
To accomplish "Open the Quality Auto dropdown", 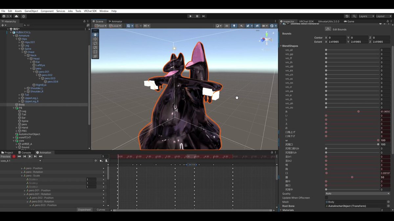I will (x=357, y=193).
